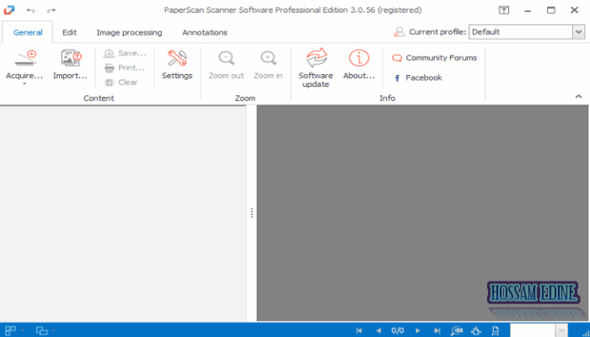Expand the thumbnail layout dropdown arrow
The height and width of the screenshot is (337, 590).
tap(23, 331)
